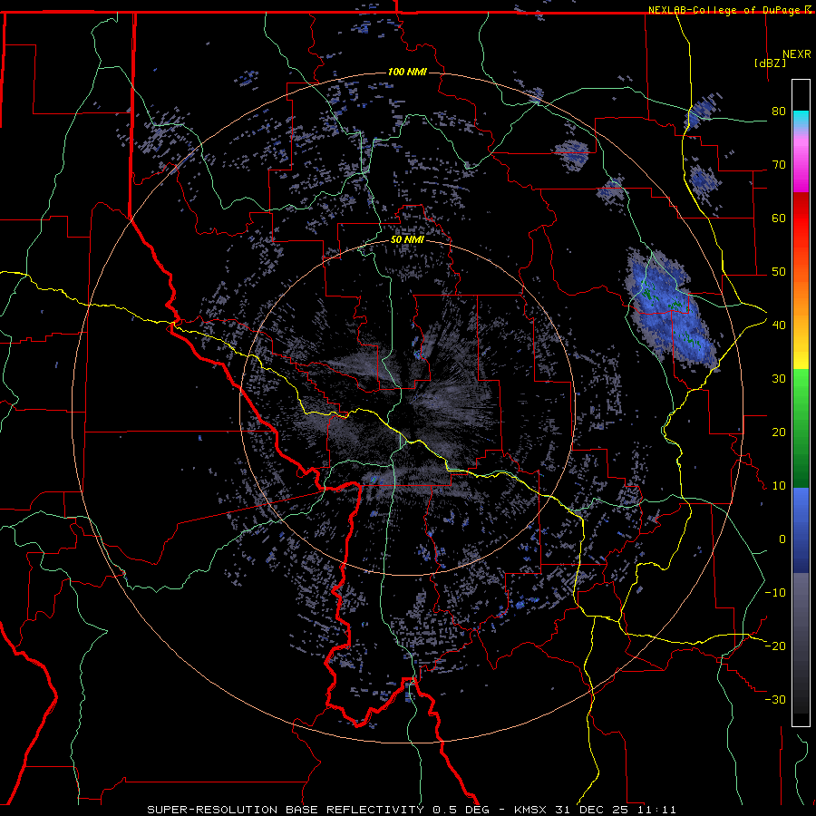Click the 50 NMI range ring label
This screenshot has height=816, width=816.
point(407,240)
